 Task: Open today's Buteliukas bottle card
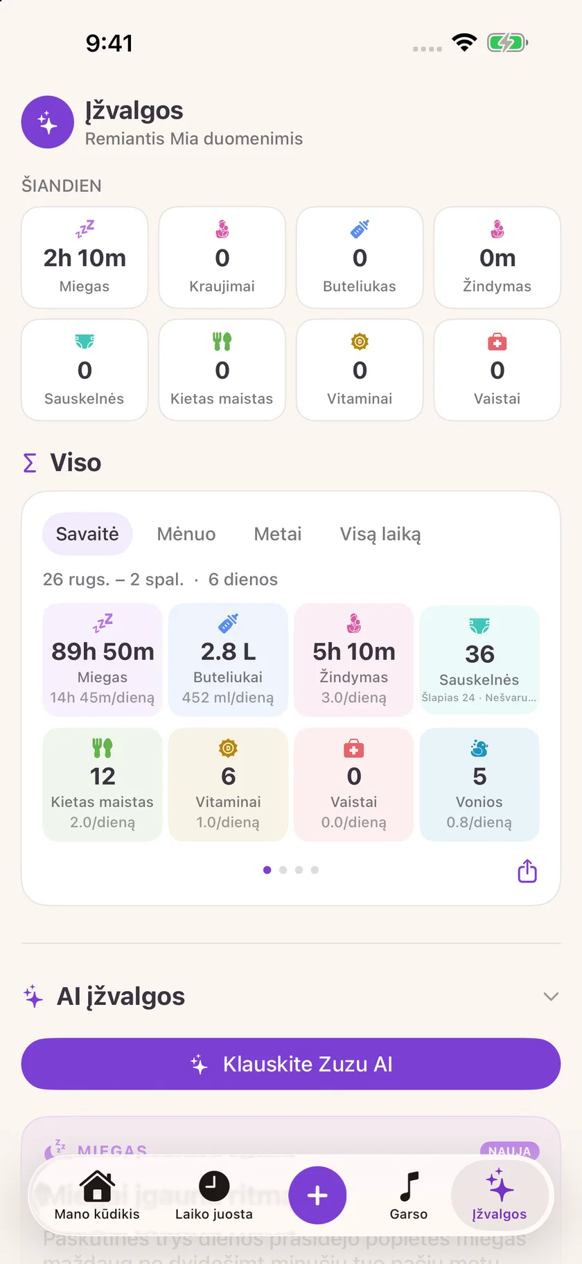click(x=360, y=258)
